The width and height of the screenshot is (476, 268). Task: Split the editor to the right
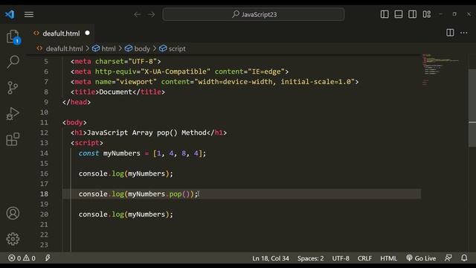450,33
